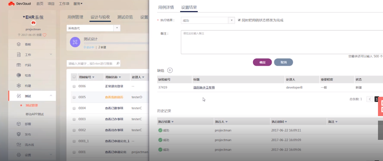Open defect link 简历缺少工作项
This screenshot has height=161, width=383.
click(204, 88)
